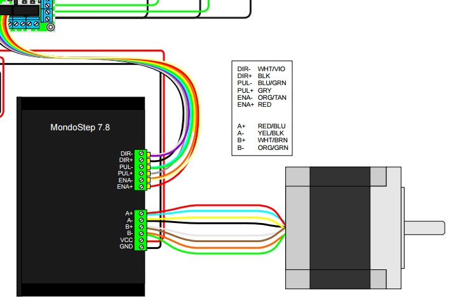This screenshot has width=465, height=298.
Task: Select the A- motor terminal screw
Action: pos(140,220)
